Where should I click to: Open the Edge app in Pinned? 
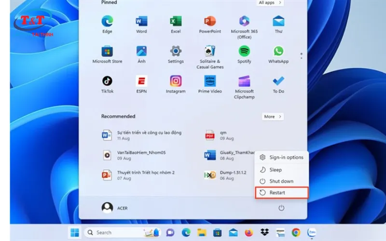(x=107, y=24)
